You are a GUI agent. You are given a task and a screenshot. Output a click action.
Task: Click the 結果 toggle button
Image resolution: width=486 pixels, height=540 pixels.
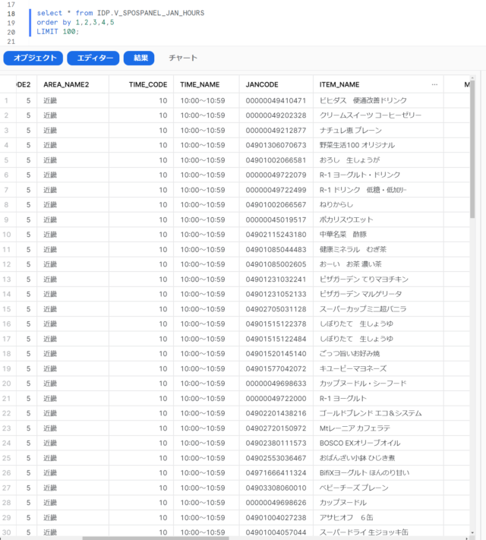coord(139,58)
